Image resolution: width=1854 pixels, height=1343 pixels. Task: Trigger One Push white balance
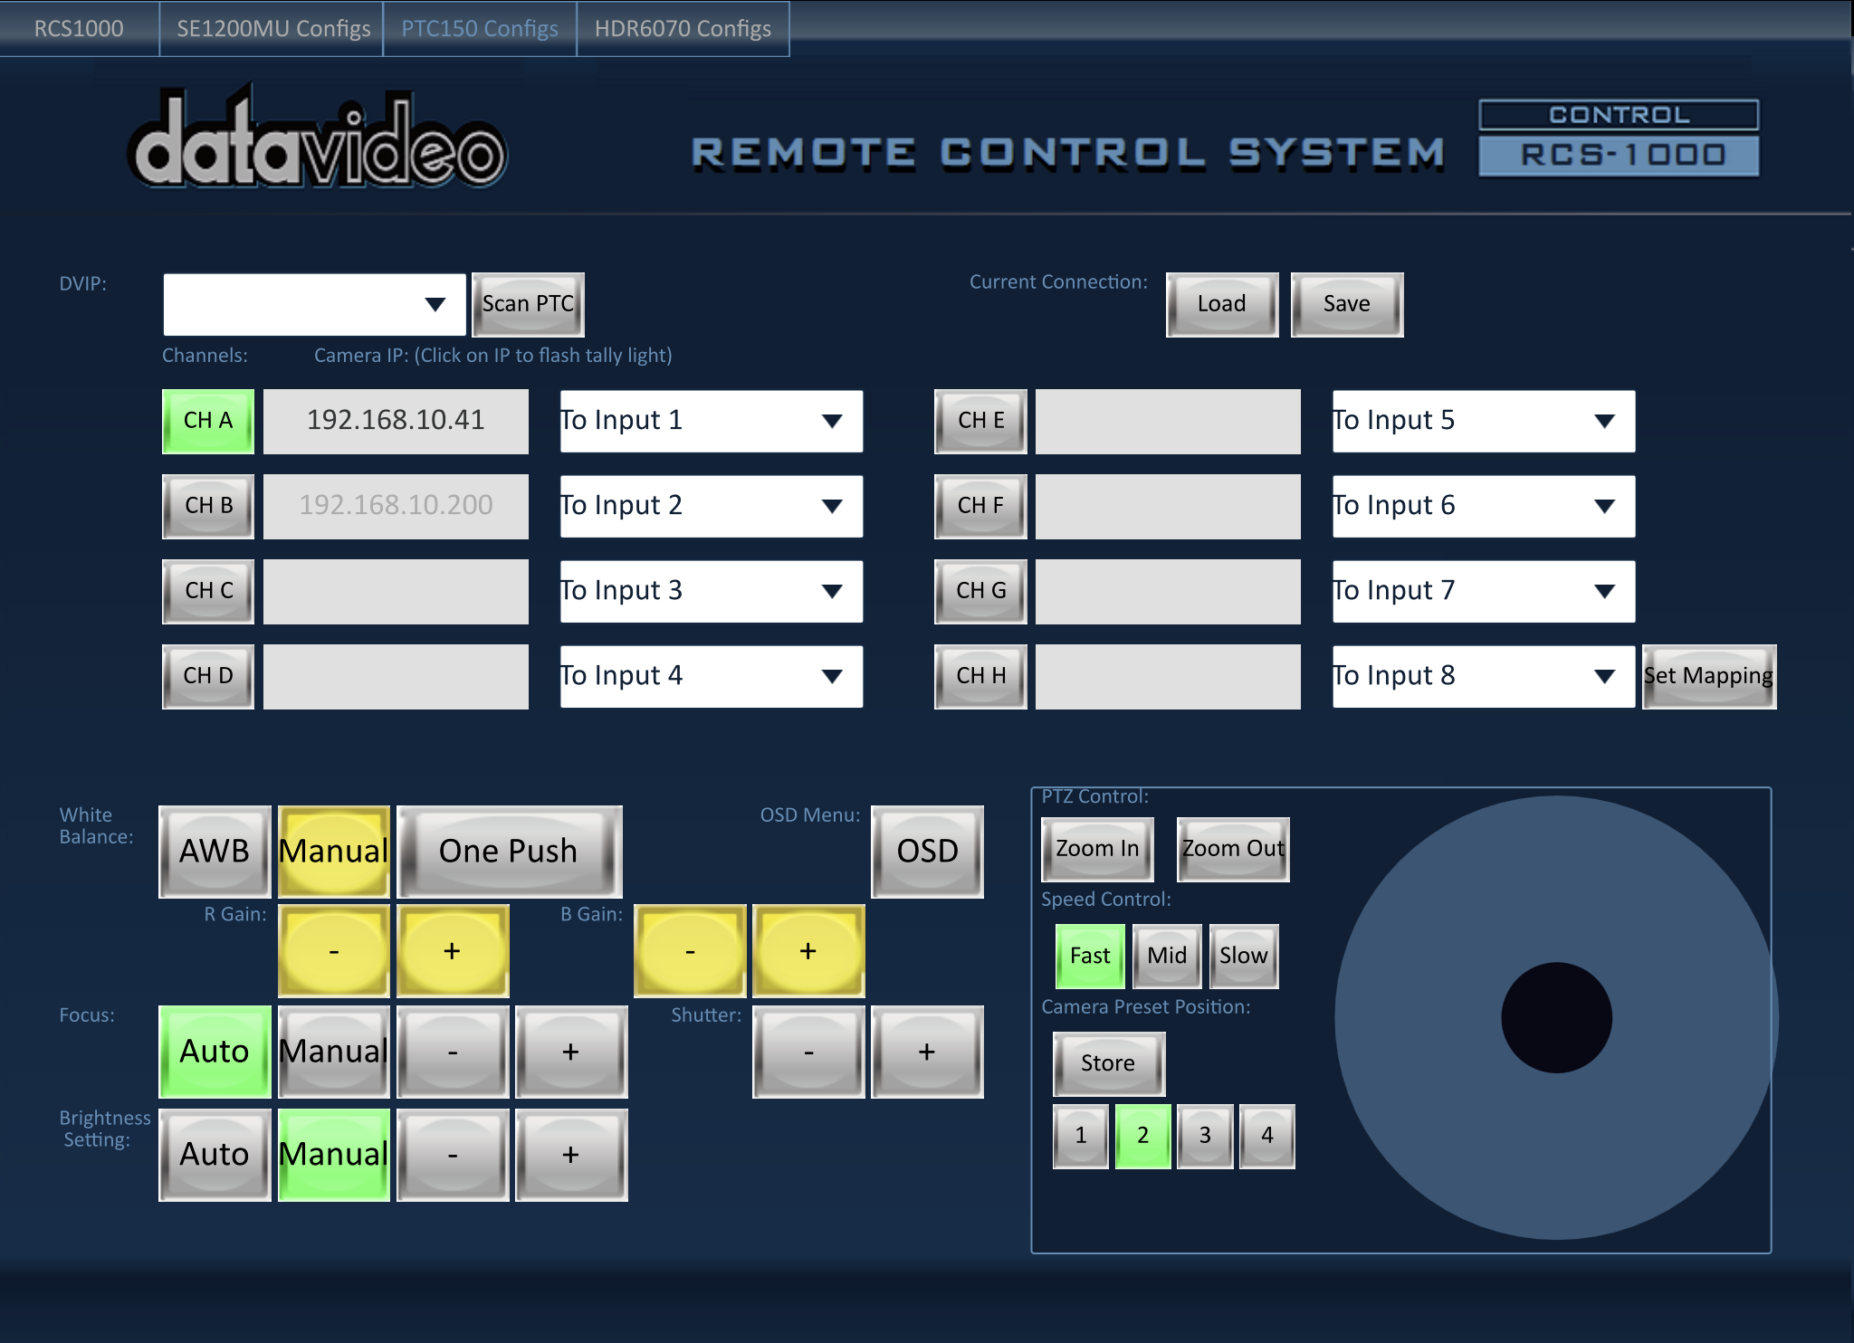pyautogui.click(x=509, y=852)
